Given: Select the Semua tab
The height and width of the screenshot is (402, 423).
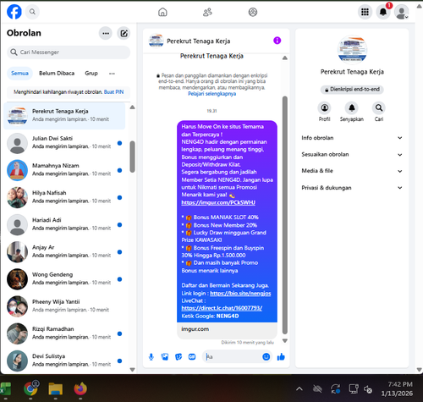Looking at the screenshot, I should 19,74.
